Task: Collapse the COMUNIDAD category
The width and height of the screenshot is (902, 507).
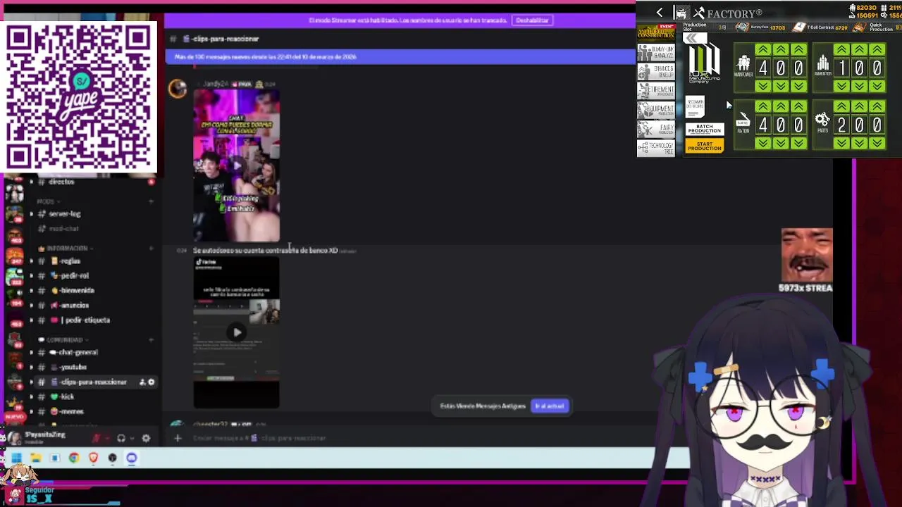Action: tap(64, 339)
